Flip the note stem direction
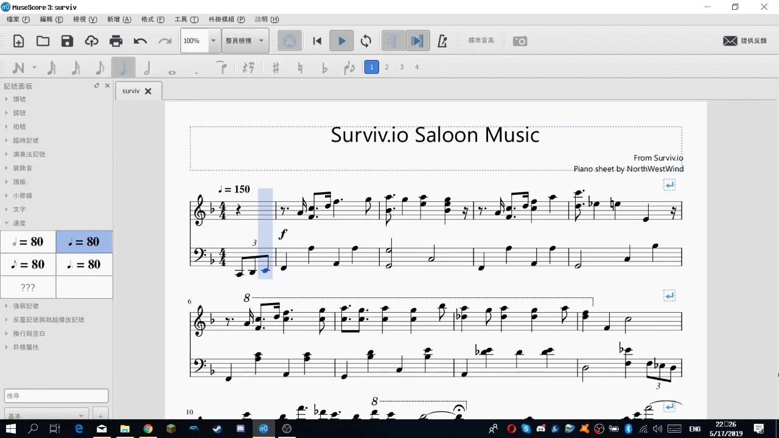This screenshot has width=779, height=438. (x=349, y=68)
